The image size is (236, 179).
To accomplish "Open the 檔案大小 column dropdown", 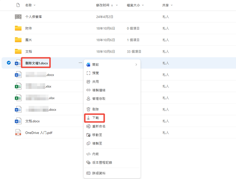I will [143, 5].
